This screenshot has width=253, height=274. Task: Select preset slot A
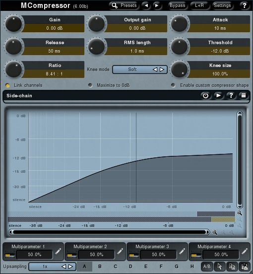[x=84, y=267]
